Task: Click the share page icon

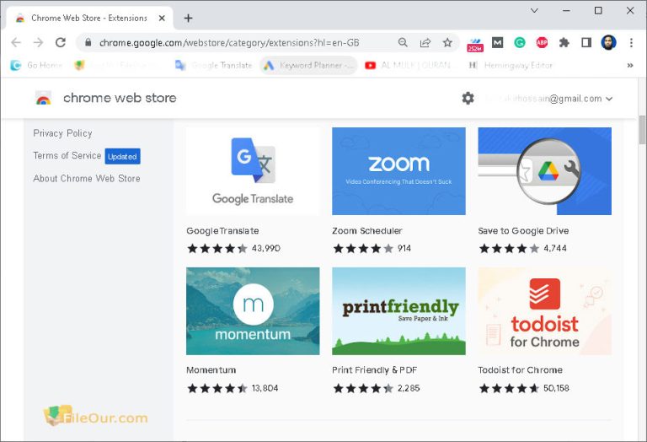Action: [x=425, y=42]
